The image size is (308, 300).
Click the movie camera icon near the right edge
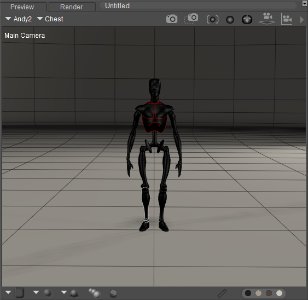click(287, 19)
